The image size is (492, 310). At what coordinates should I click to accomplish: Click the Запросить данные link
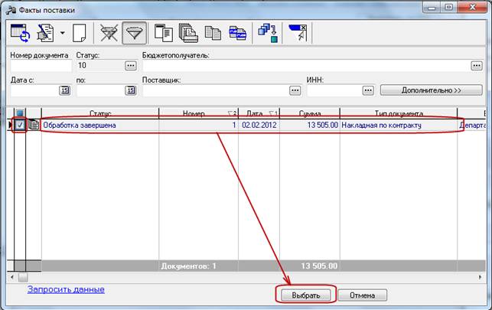(66, 289)
